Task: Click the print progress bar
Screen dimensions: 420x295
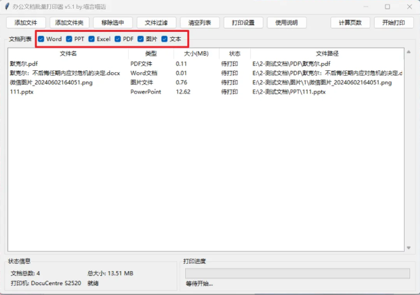Action: [x=297, y=273]
